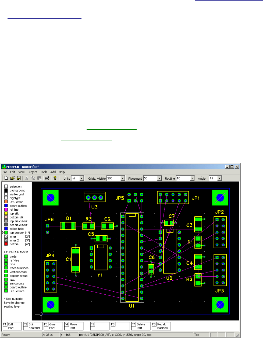Image resolution: width=263 pixels, height=338 pixels.
Task: Click the Print toolbar icon
Action: click(47, 178)
